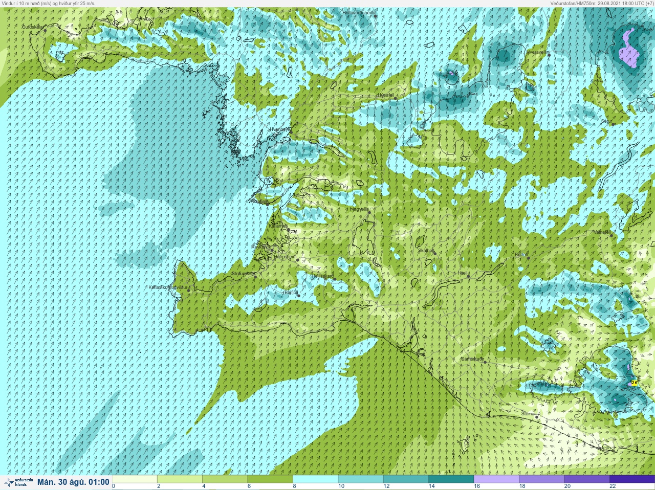Click the legend value 16
The image size is (655, 490).
point(477,486)
